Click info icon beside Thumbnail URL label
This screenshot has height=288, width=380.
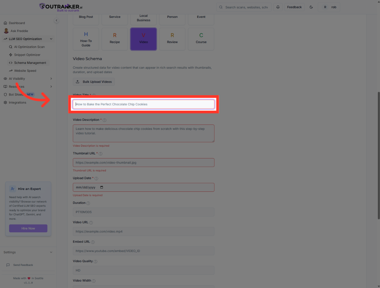[x=100, y=154]
